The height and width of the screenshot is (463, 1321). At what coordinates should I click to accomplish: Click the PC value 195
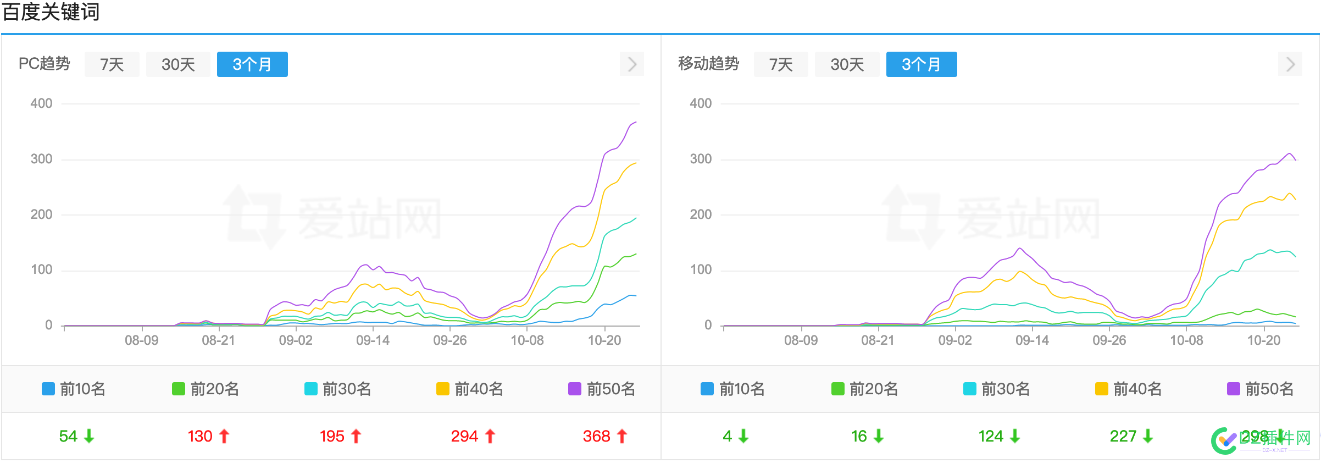click(332, 436)
